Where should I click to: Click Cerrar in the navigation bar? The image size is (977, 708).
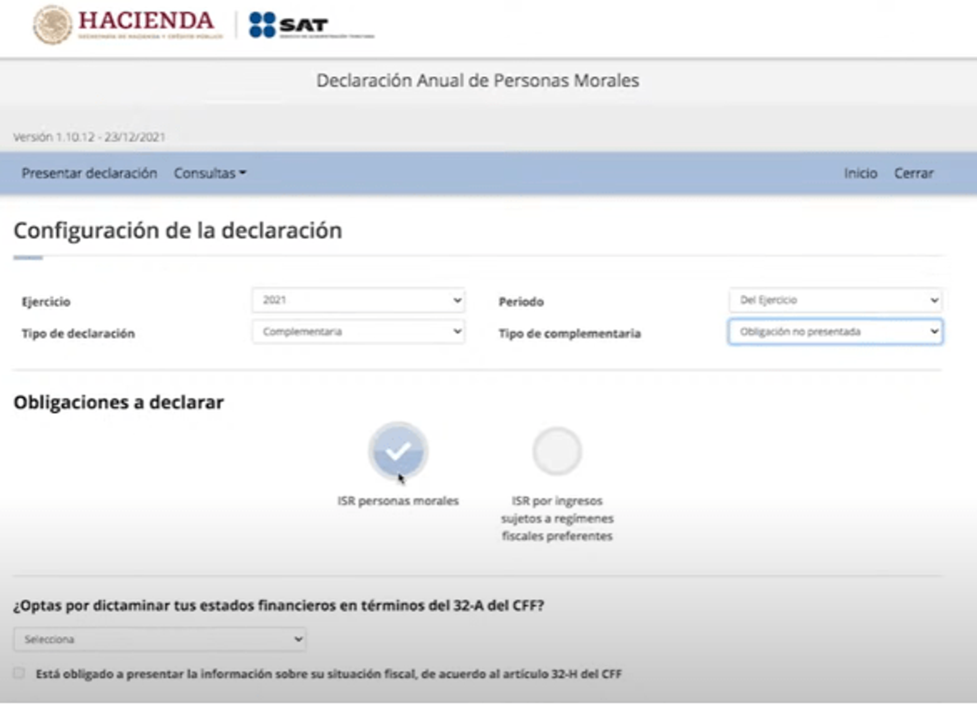914,173
